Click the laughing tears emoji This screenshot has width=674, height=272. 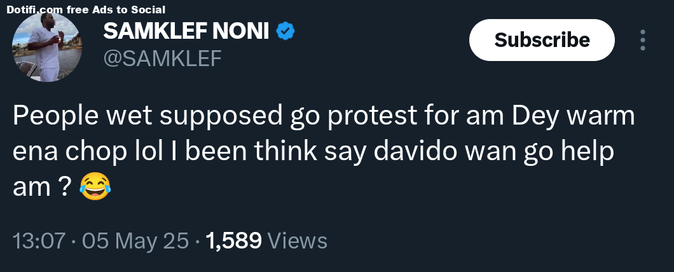pyautogui.click(x=95, y=187)
